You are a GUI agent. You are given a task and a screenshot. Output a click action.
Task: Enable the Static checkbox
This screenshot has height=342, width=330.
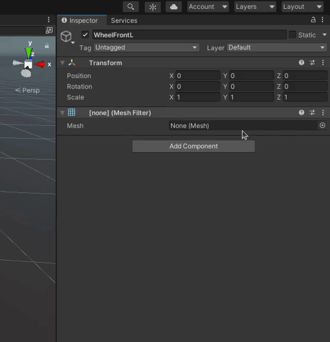click(x=293, y=35)
